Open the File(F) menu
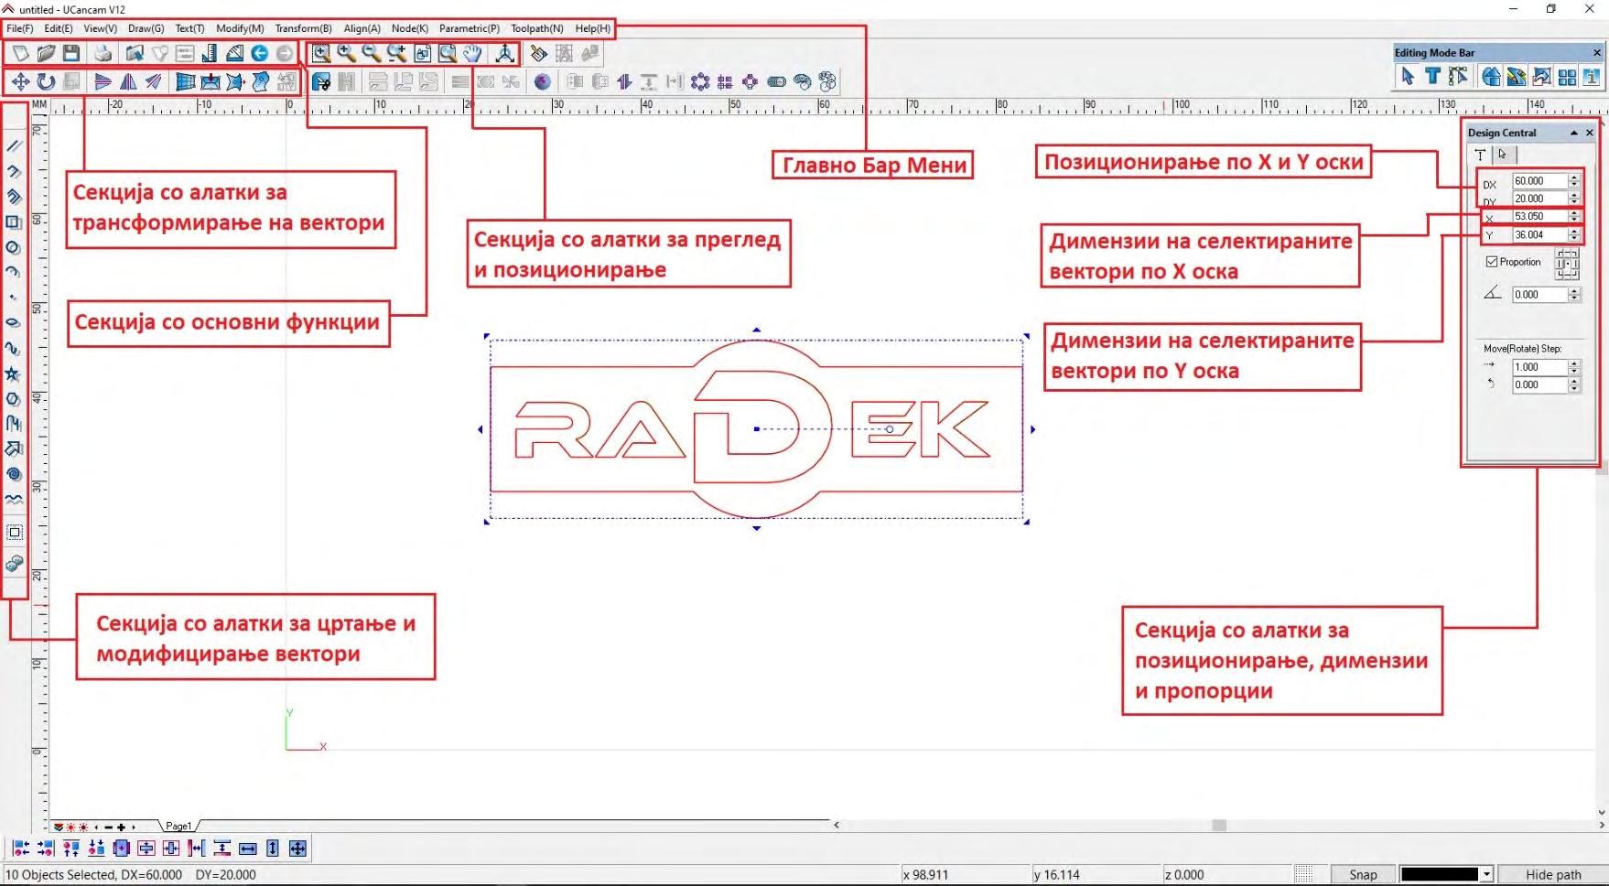This screenshot has width=1609, height=886. pyautogui.click(x=19, y=28)
